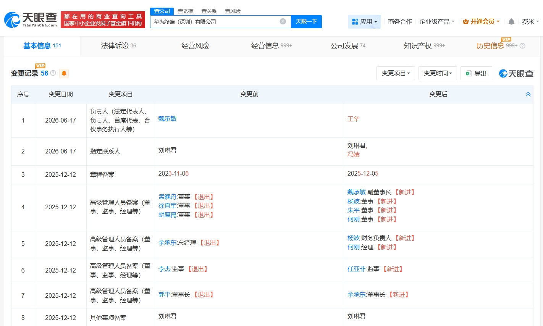The image size is (543, 326).
Task: Select the 查公司 search tab
Action: 162,11
